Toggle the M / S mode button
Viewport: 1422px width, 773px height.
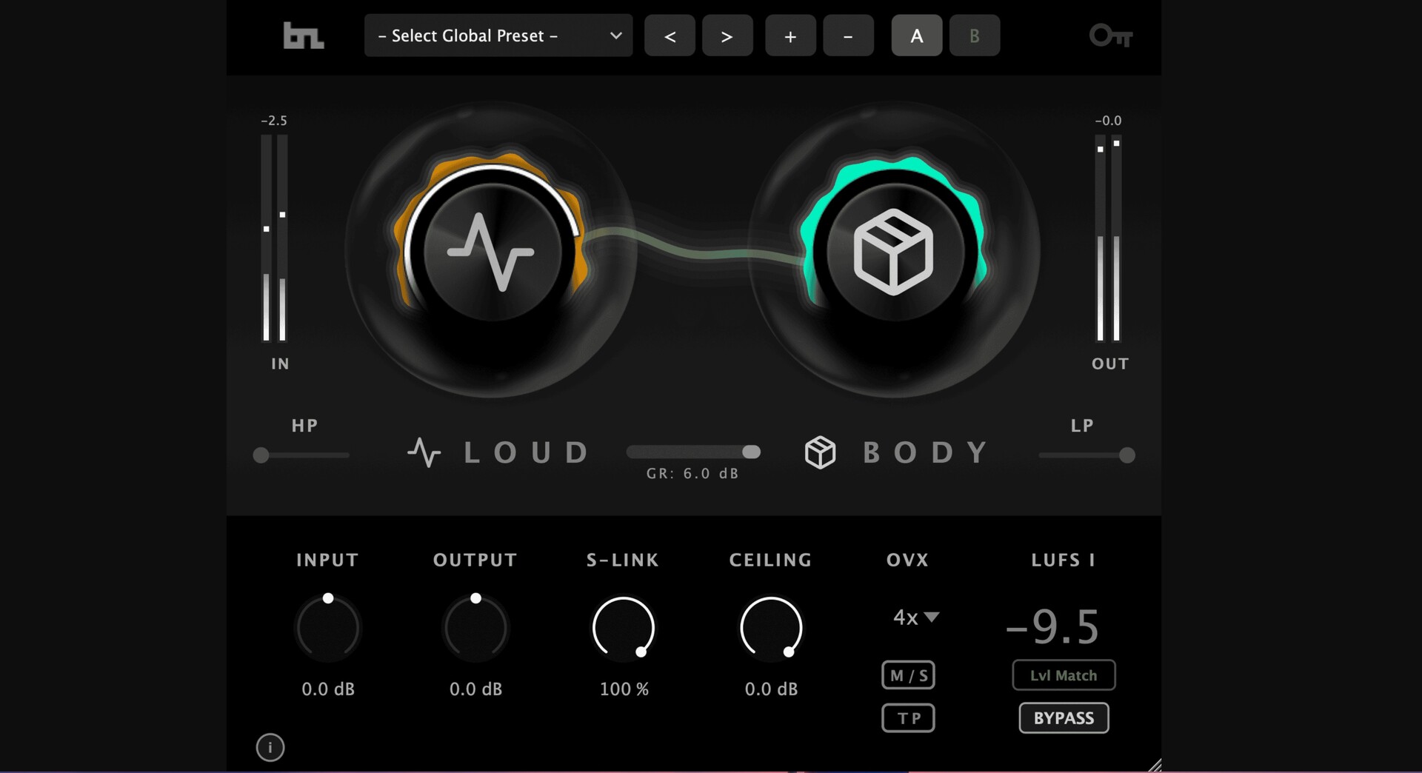908,675
